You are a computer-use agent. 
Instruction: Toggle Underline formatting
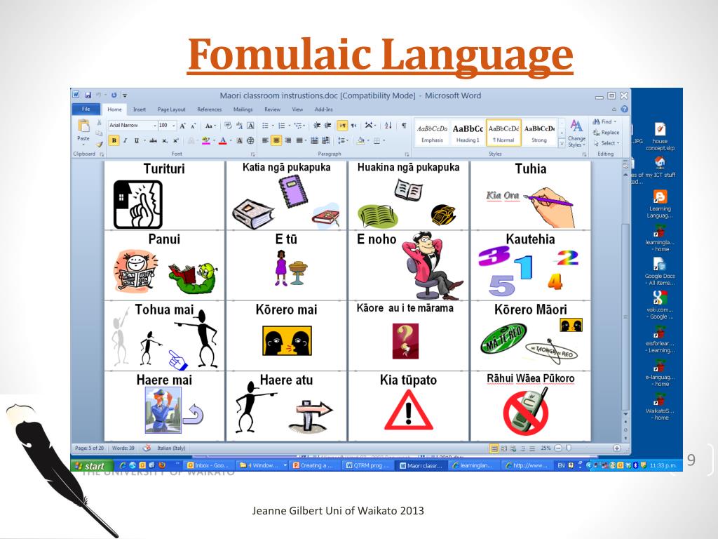coord(136,140)
